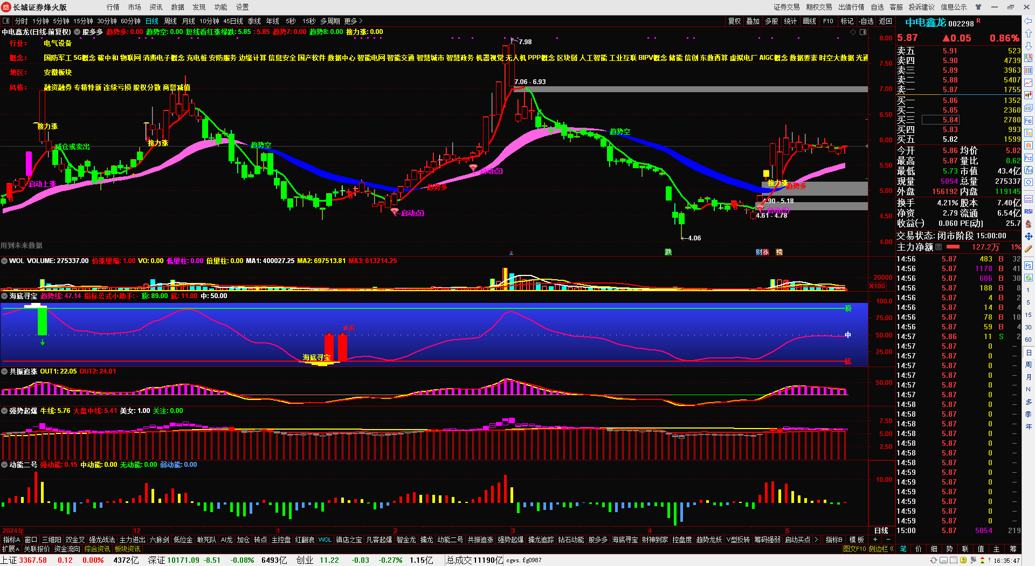Viewport: 1035px width, 566px height.
Task: Switch to quarterly 季 period in sidebar
Action: (1029, 414)
